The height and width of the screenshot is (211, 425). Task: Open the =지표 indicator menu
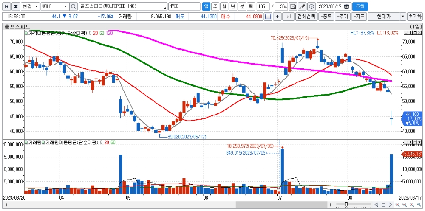pyautogui.click(x=359, y=17)
